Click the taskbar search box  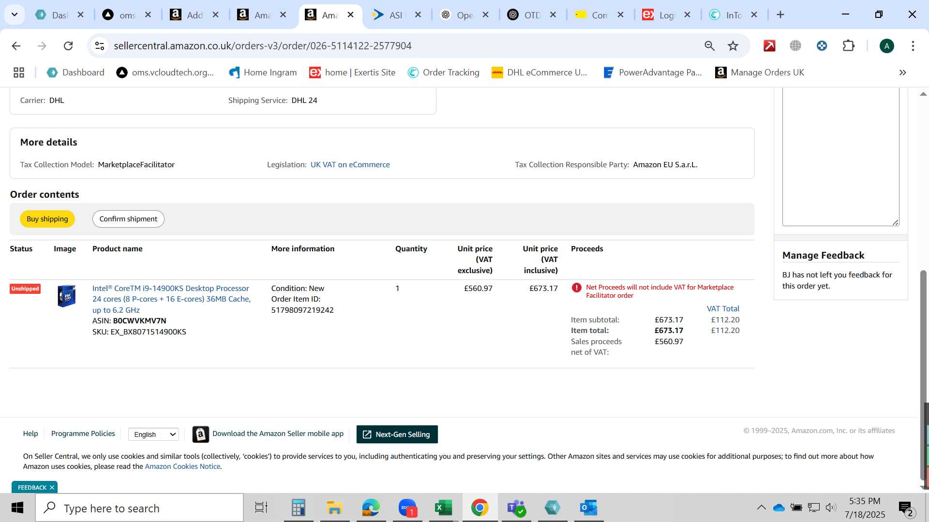click(x=139, y=508)
